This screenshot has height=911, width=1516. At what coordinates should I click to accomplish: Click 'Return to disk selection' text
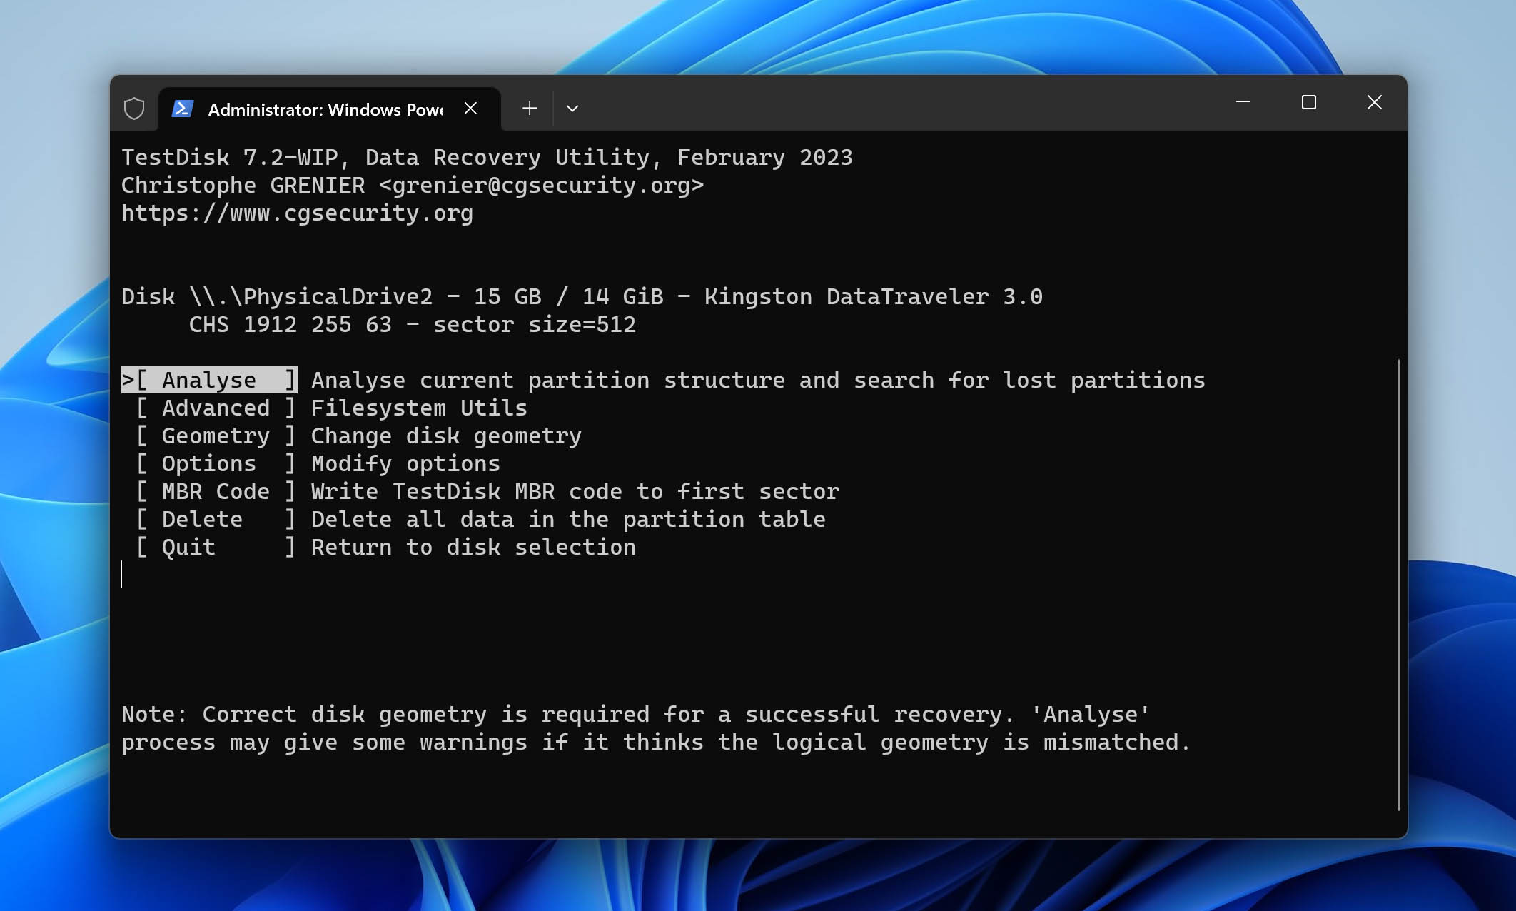473,547
